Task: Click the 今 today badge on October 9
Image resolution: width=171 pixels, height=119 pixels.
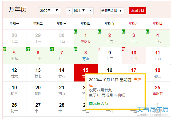Action: pyautogui.click(x=100, y=49)
